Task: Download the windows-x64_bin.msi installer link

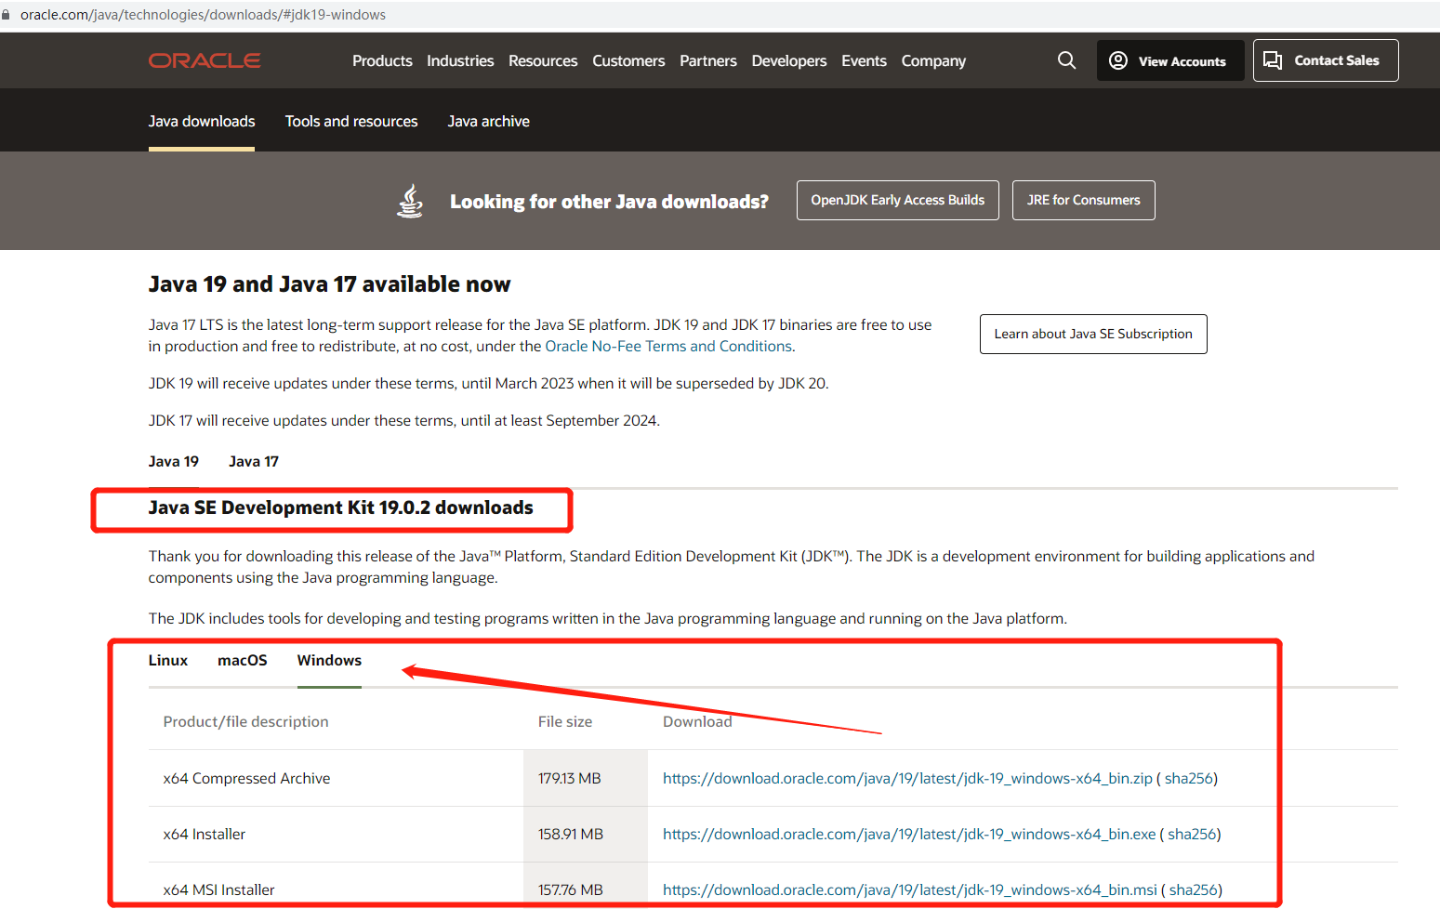Action: click(x=910, y=889)
